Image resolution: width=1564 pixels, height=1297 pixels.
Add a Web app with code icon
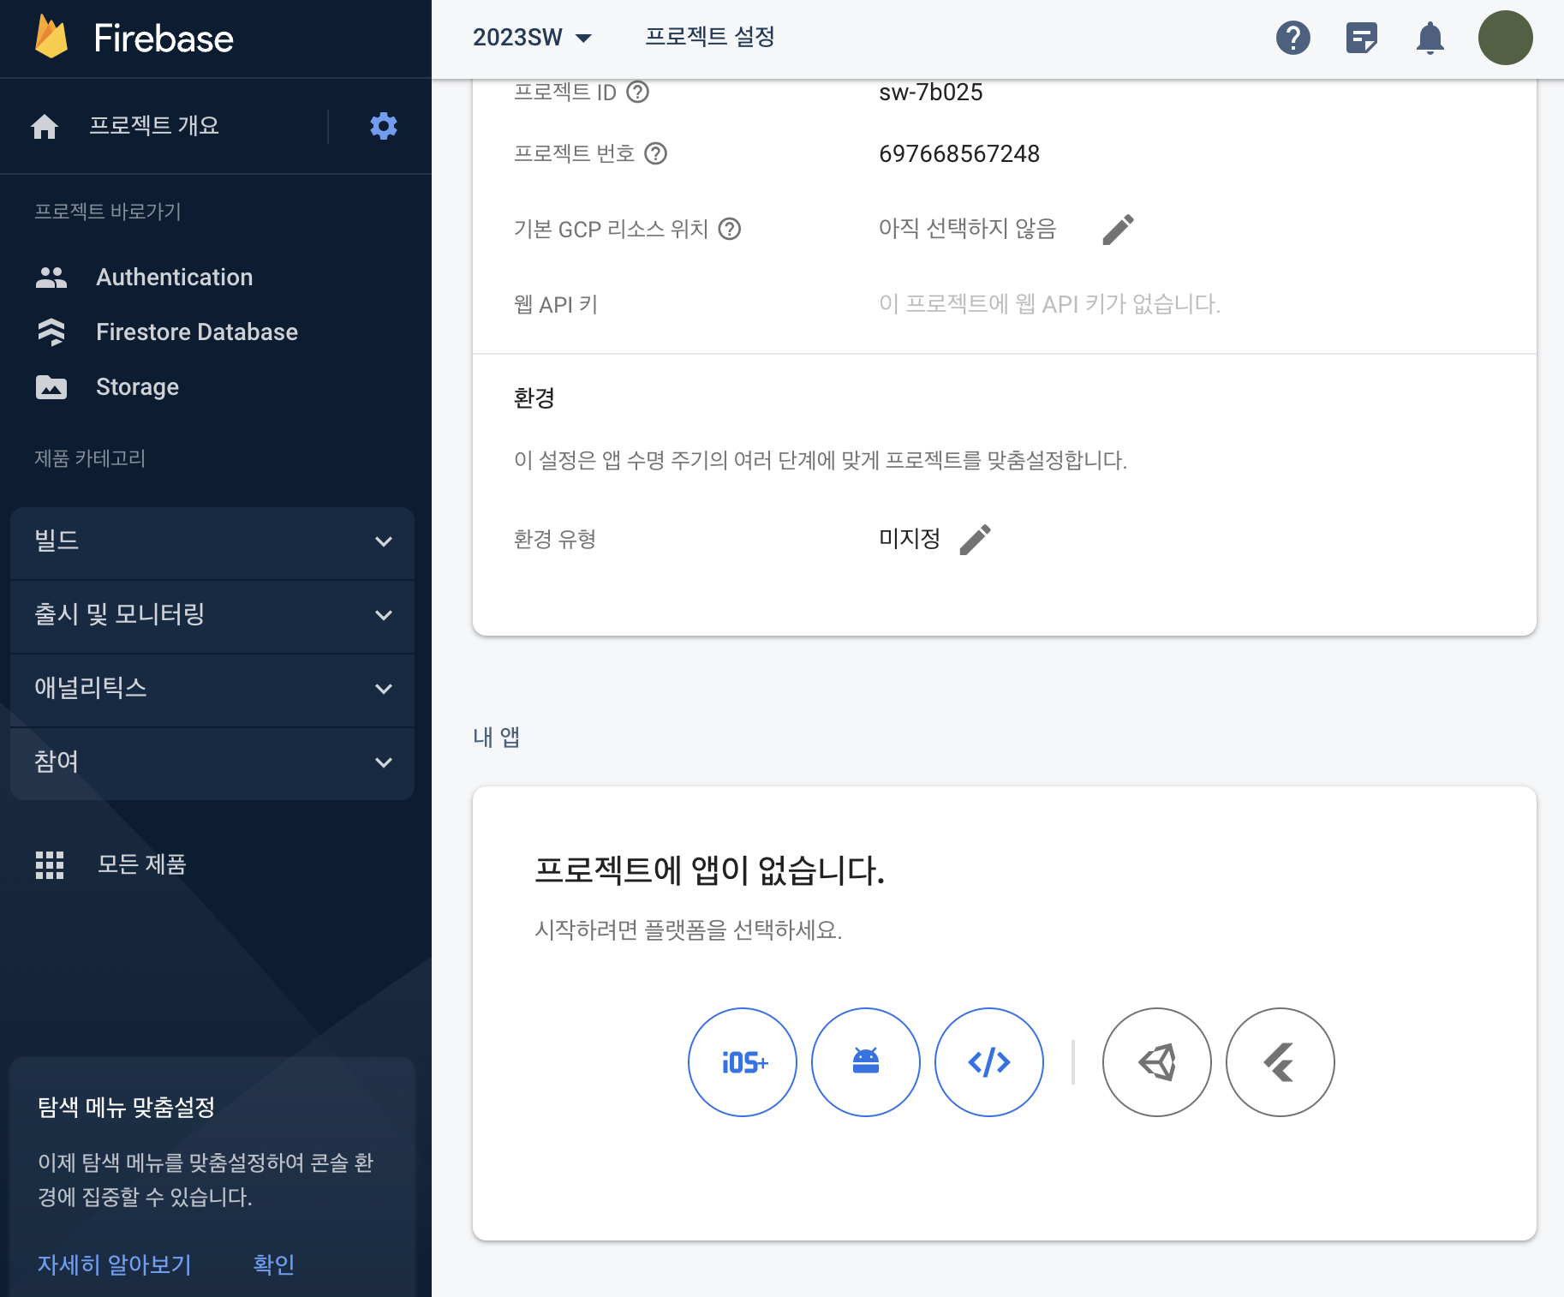pyautogui.click(x=989, y=1062)
